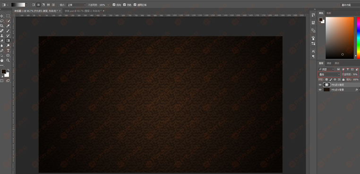The image size is (360, 174).
Task: Select the P大点S-背景 layer thumbnail
Action: click(326, 90)
